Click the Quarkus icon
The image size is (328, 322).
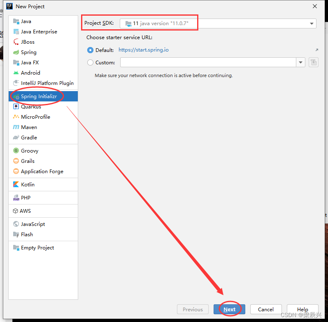[x=16, y=107]
